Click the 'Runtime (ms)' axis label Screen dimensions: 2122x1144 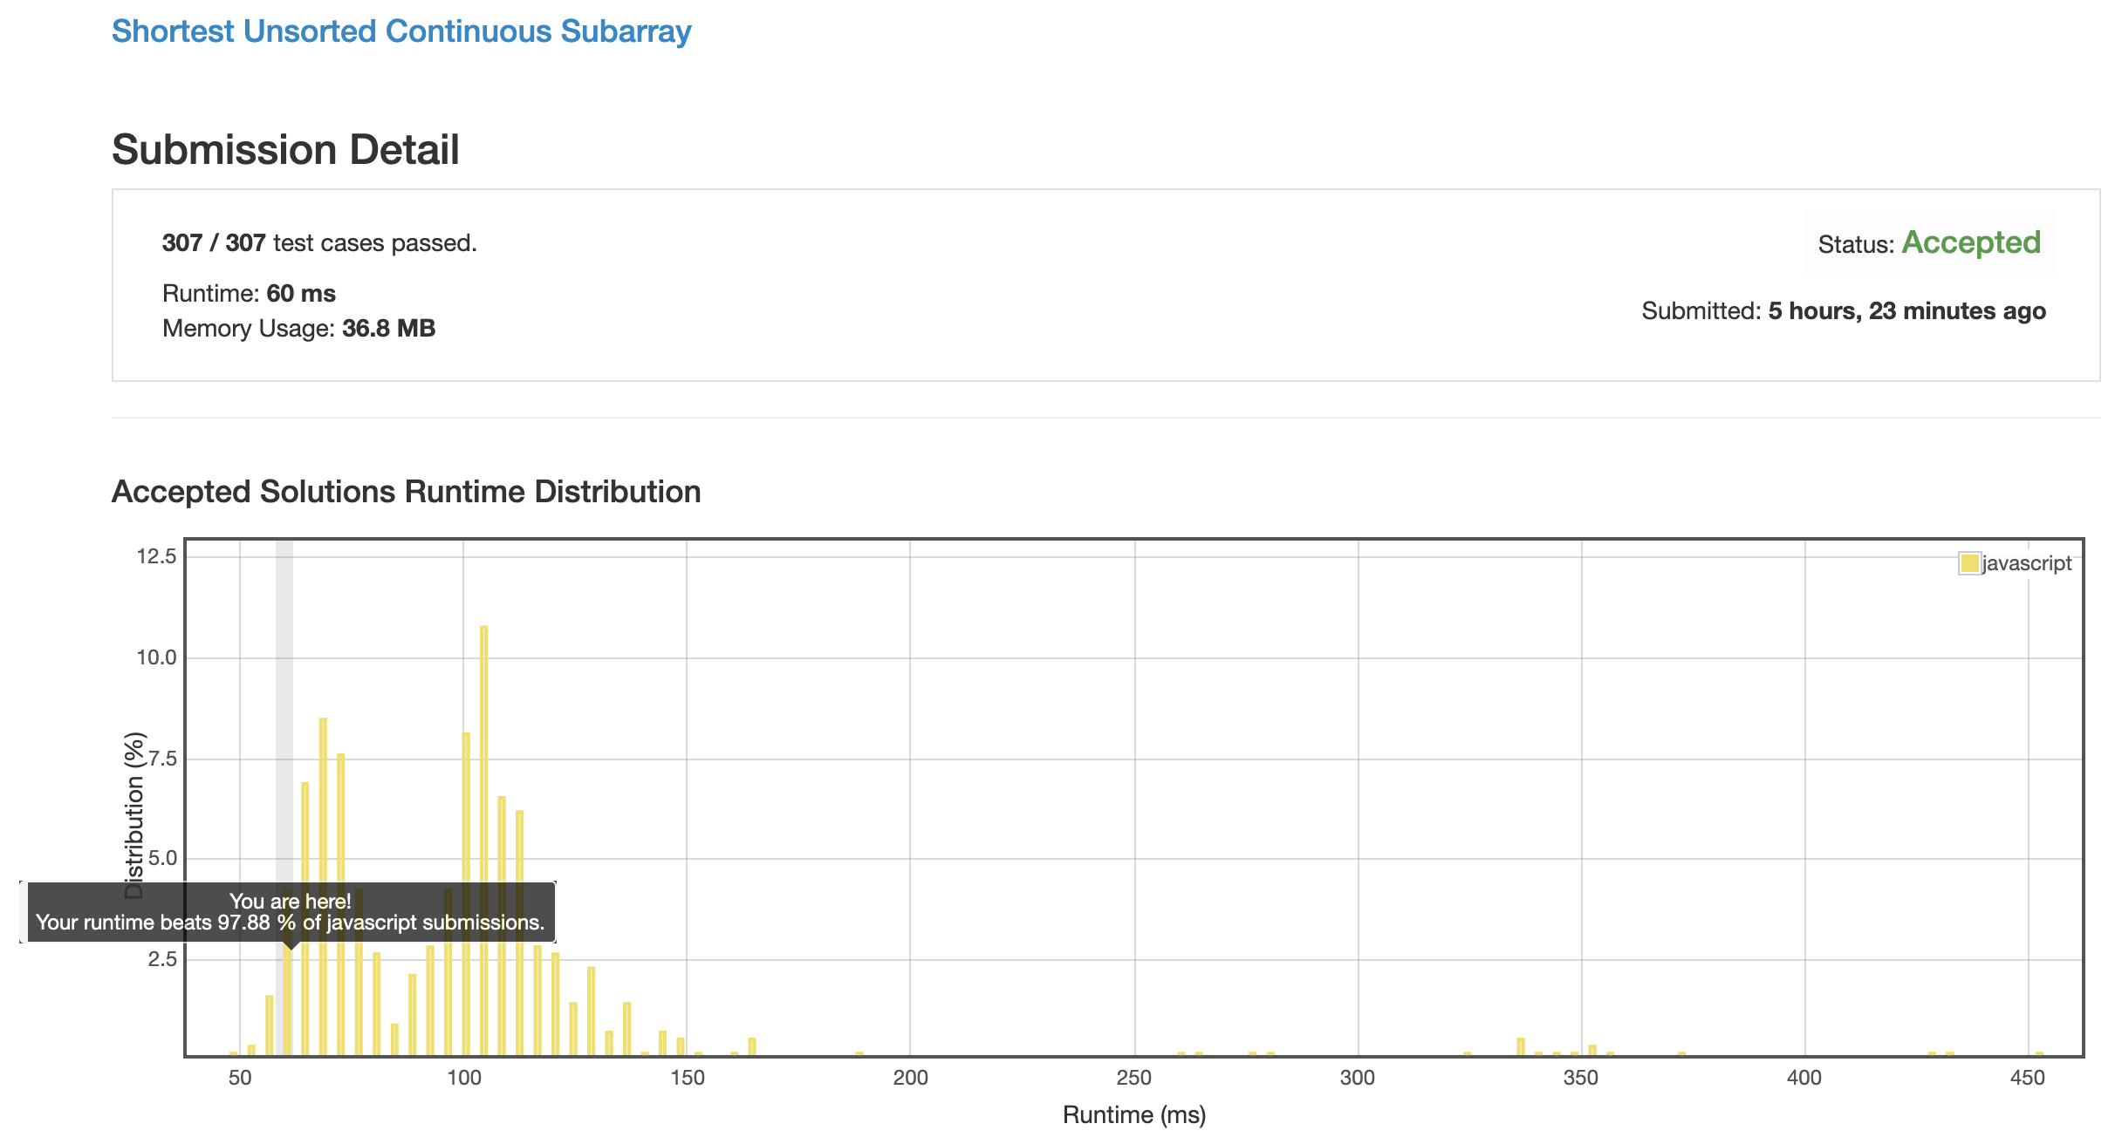tap(1134, 1114)
